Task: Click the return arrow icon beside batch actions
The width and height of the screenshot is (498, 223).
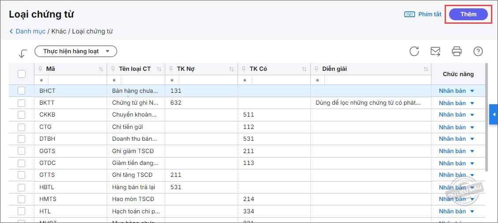Action: [x=23, y=53]
